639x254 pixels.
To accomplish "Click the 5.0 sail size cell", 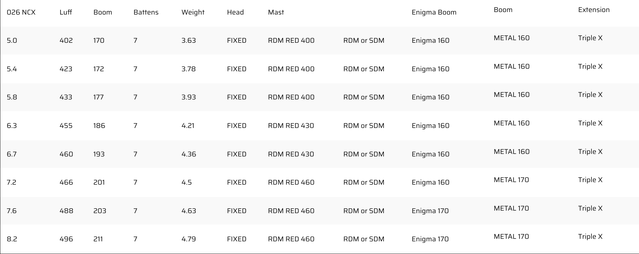I will point(12,41).
